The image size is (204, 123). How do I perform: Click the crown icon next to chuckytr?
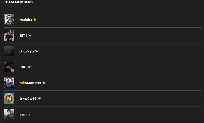point(37,51)
